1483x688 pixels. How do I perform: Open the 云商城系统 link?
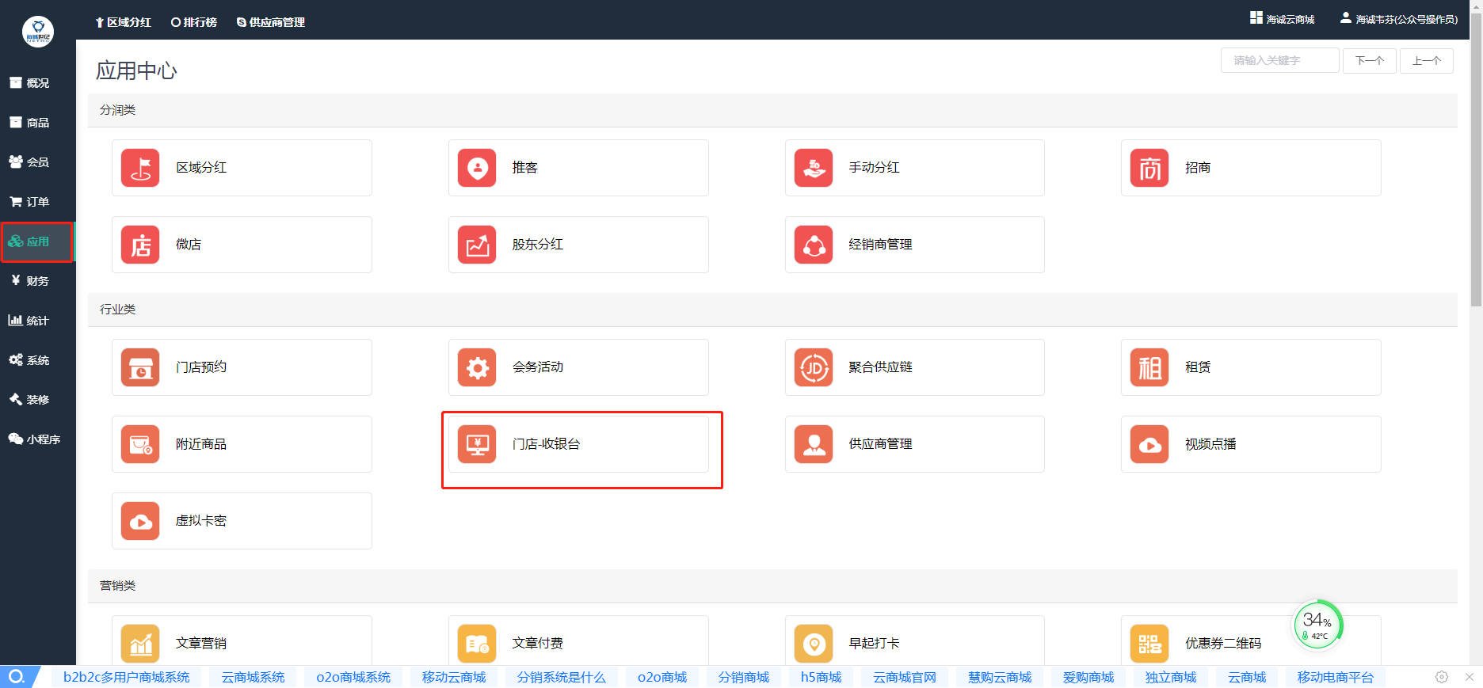253,677
